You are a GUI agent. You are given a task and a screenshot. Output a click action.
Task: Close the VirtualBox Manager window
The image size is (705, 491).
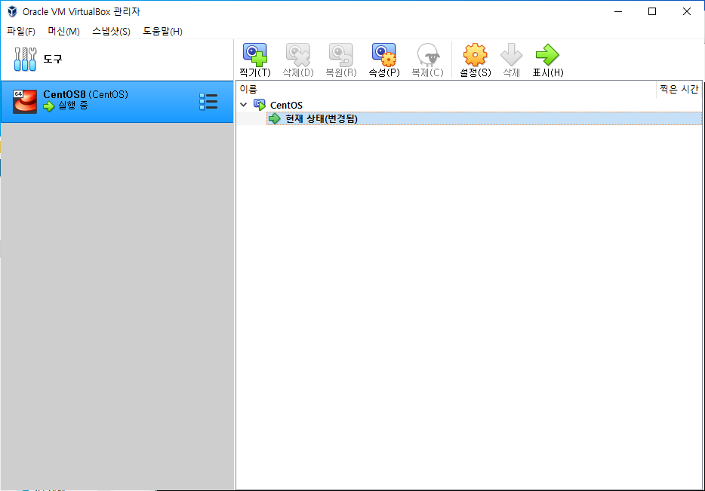(x=687, y=11)
